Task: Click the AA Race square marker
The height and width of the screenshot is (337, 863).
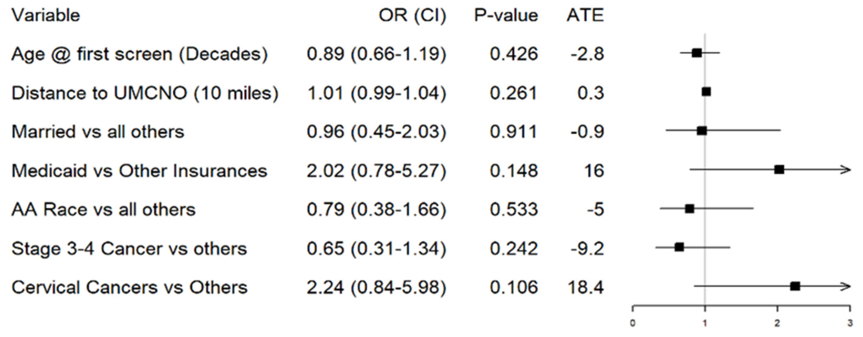Action: pos(689,209)
